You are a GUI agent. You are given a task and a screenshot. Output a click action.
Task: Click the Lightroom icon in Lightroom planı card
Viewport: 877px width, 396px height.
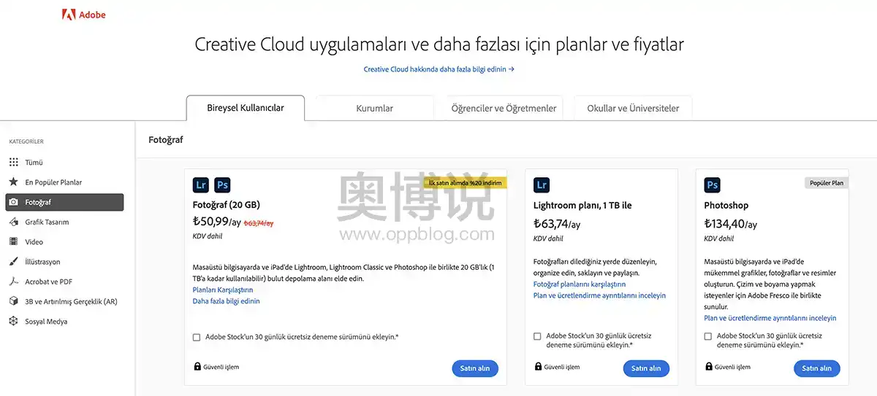pyautogui.click(x=542, y=185)
